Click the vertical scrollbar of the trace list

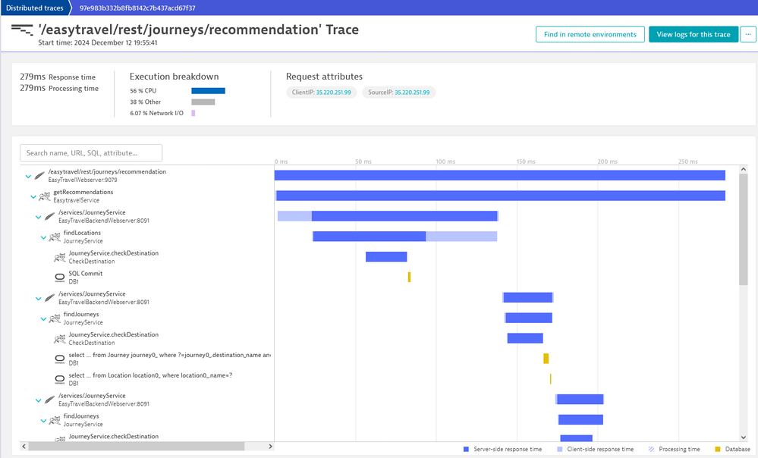744,227
